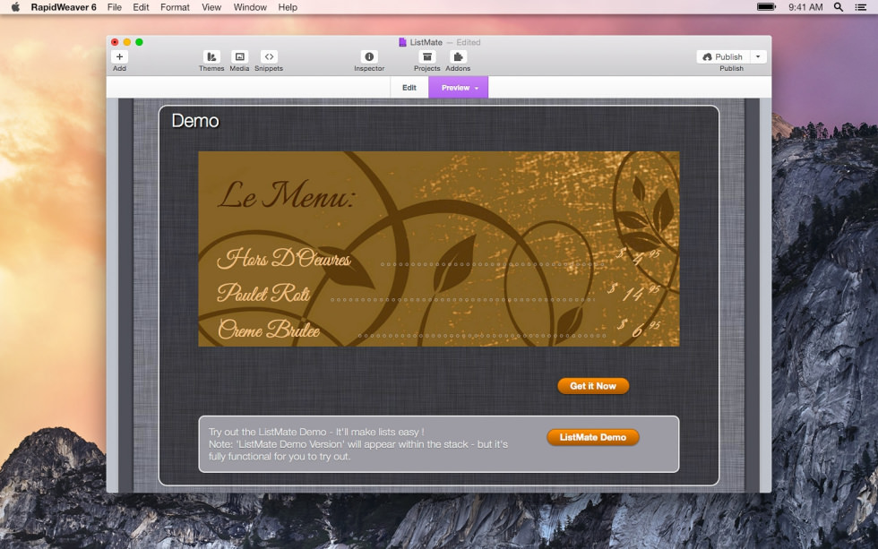
Task: Open the View menu
Action: click(x=211, y=7)
